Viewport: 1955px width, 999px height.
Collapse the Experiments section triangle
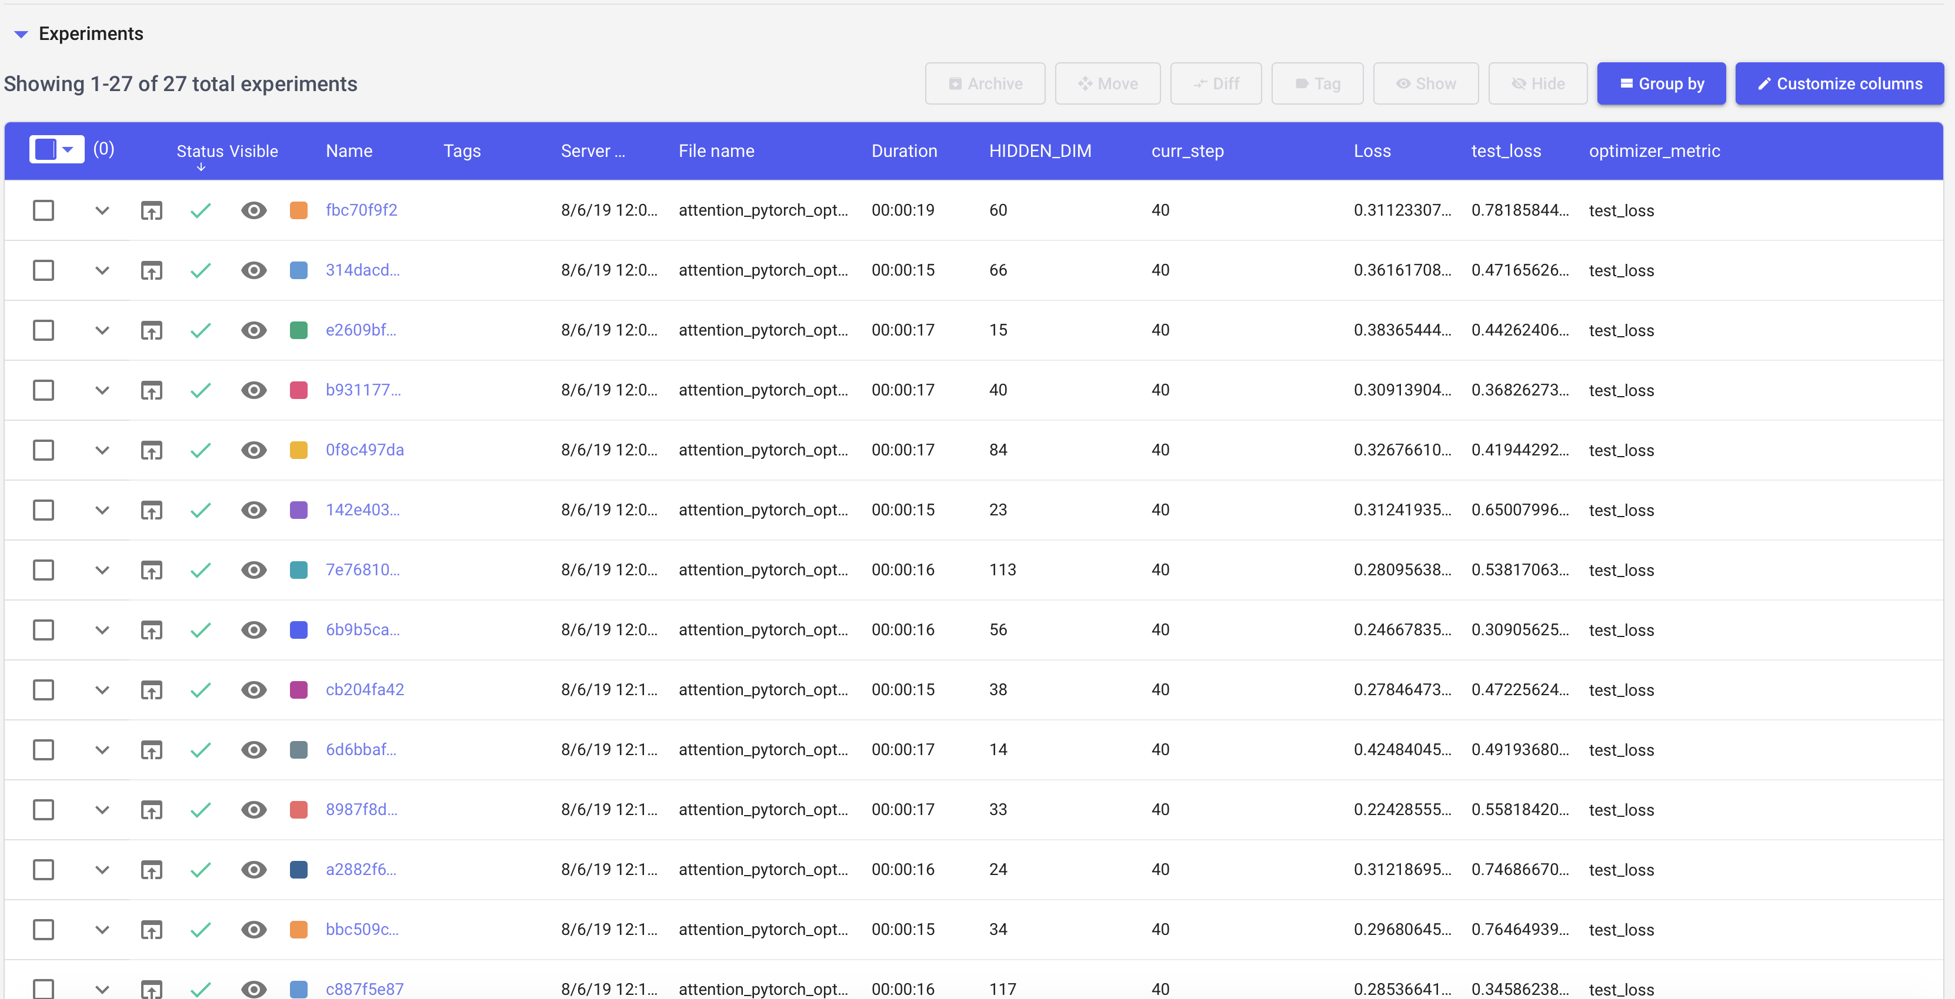point(21,34)
